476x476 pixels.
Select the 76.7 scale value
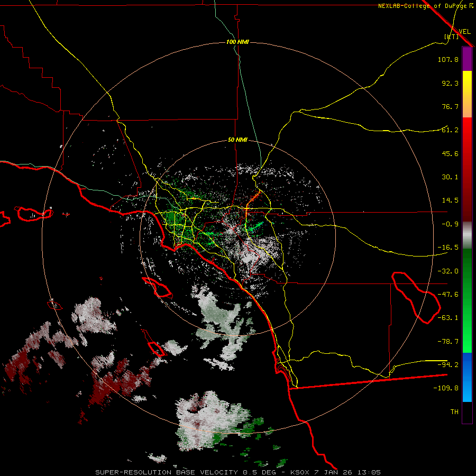tap(450, 106)
